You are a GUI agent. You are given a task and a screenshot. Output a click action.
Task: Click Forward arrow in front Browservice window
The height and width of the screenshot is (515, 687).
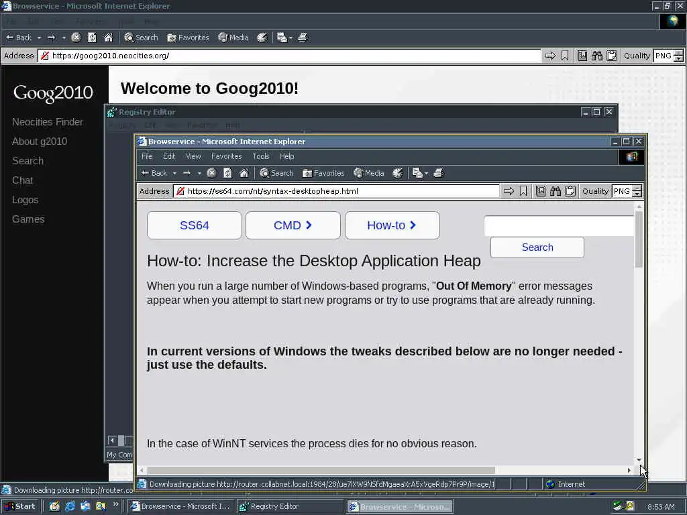point(187,173)
